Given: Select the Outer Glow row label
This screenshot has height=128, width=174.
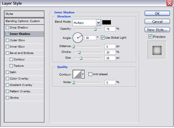Looking at the screenshot, I should click(17, 40).
